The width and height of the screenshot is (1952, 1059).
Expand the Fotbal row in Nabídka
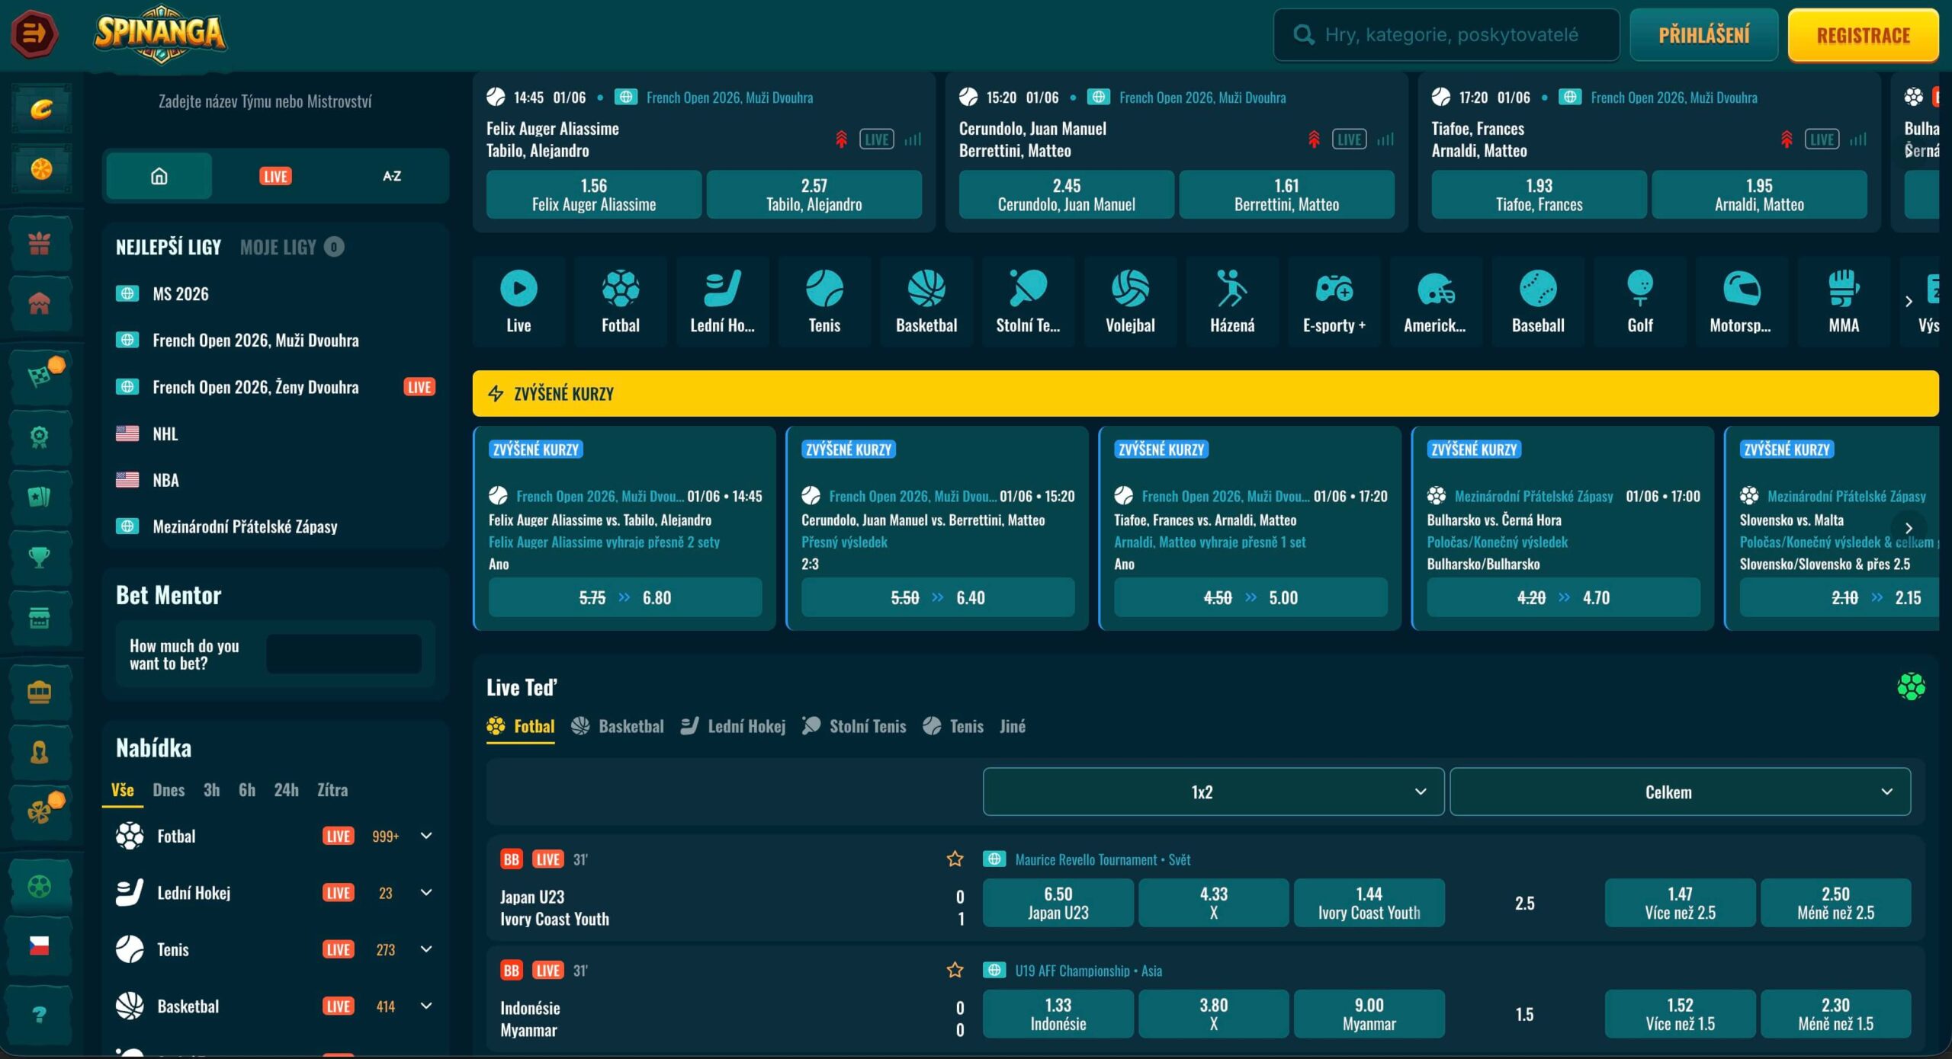pyautogui.click(x=426, y=836)
